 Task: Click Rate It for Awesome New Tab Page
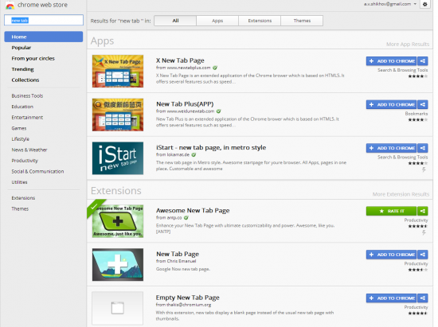[x=391, y=211]
